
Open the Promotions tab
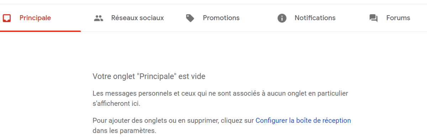tap(221, 18)
